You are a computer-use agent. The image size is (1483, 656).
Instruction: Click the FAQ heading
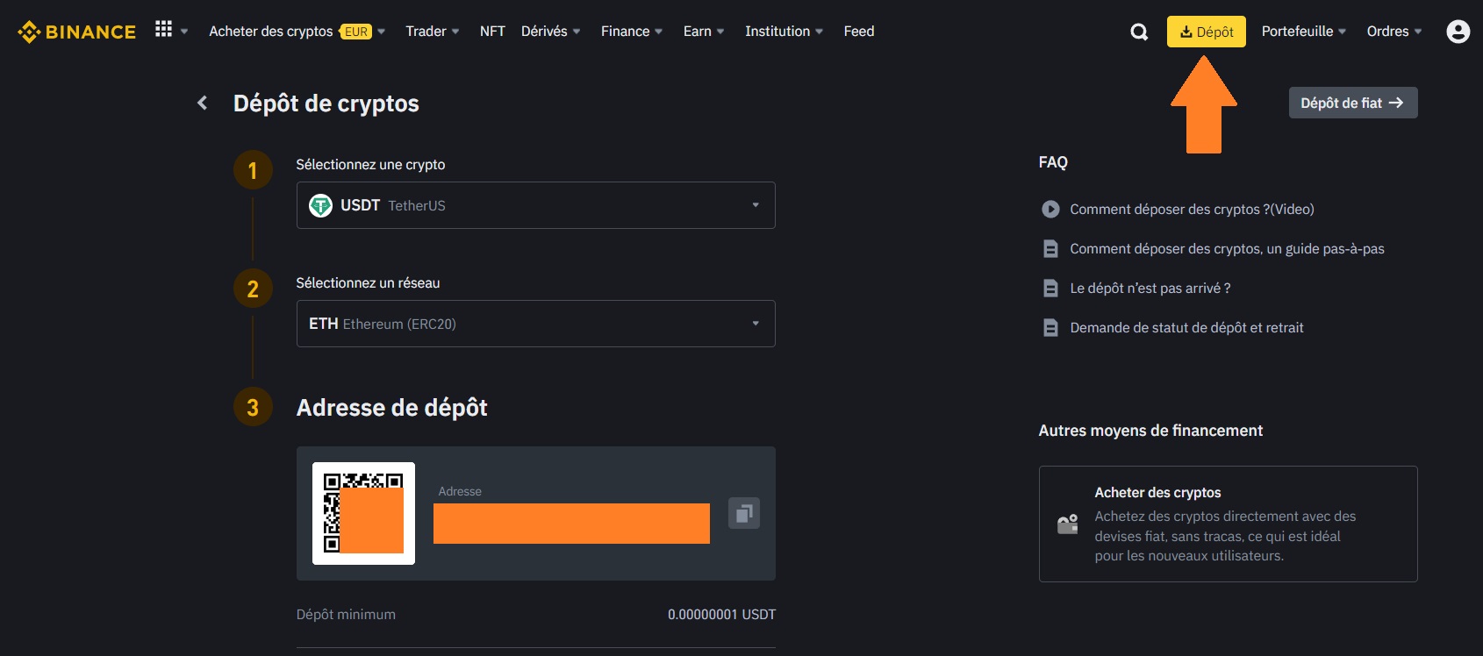(x=1053, y=162)
